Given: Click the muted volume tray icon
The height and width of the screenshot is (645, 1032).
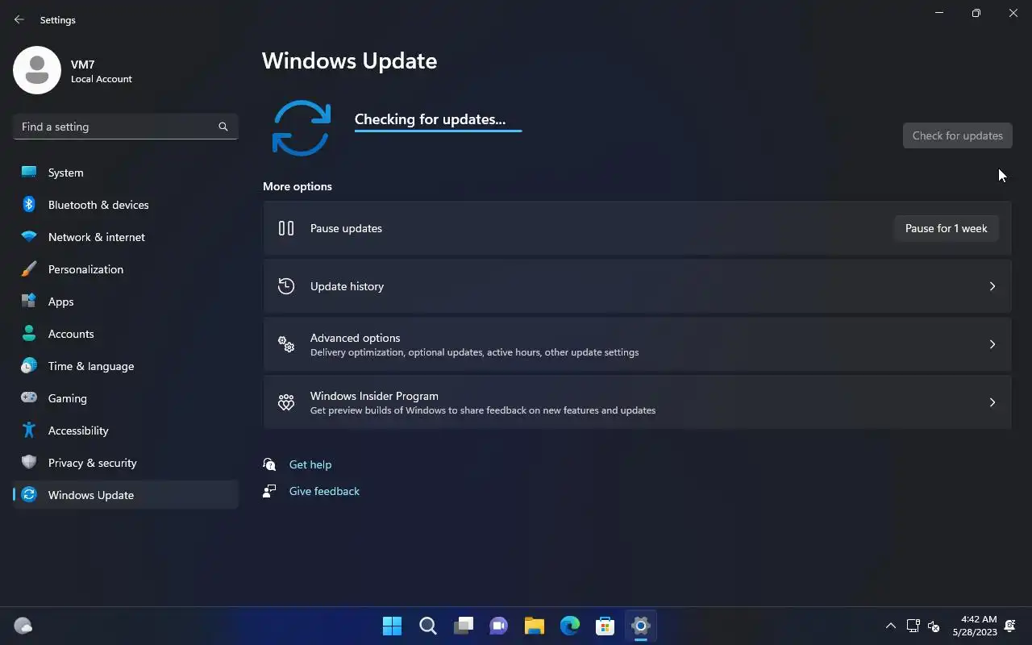Looking at the screenshot, I should tap(934, 626).
